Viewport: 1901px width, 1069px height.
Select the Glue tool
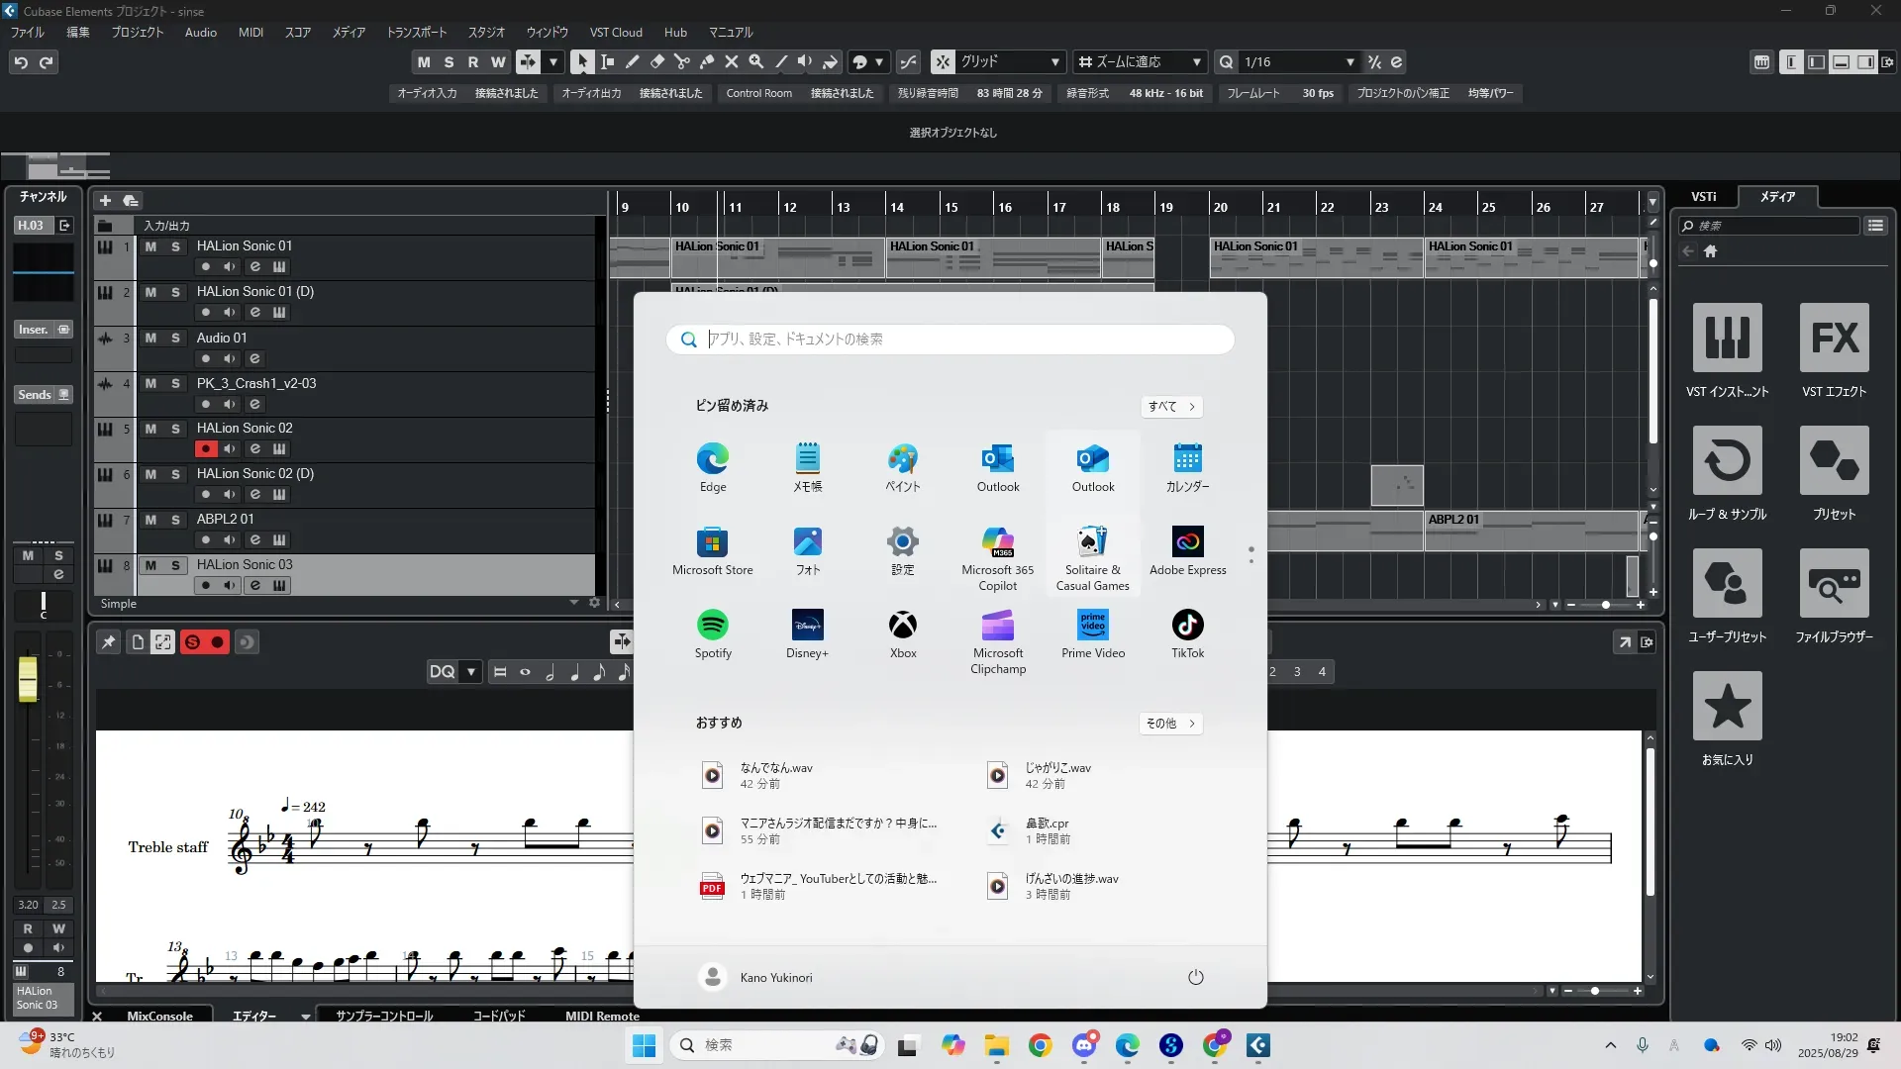pos(707,61)
